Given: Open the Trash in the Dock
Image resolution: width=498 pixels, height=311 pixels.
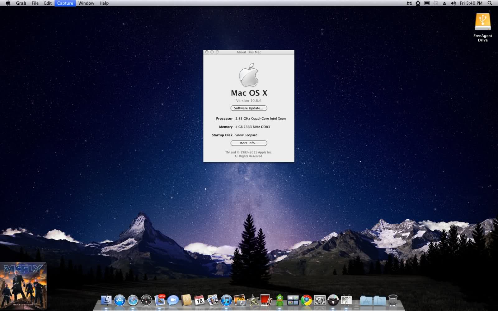Looking at the screenshot, I should click(393, 300).
